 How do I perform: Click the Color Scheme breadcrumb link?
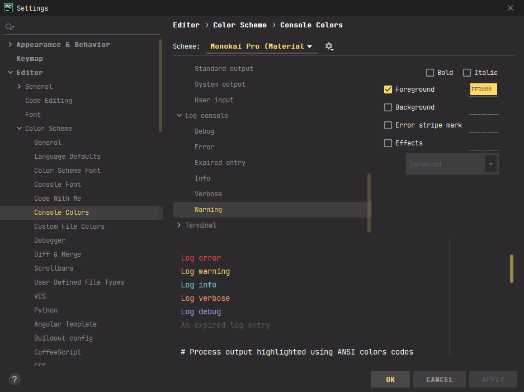coord(240,25)
